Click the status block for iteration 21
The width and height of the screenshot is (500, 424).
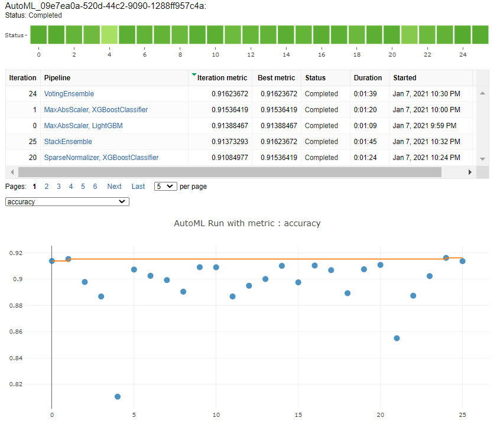pos(410,35)
